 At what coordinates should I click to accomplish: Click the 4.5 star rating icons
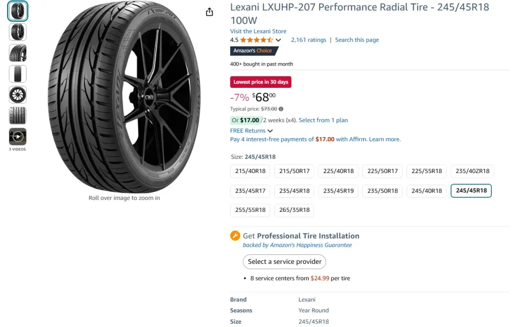[256, 40]
